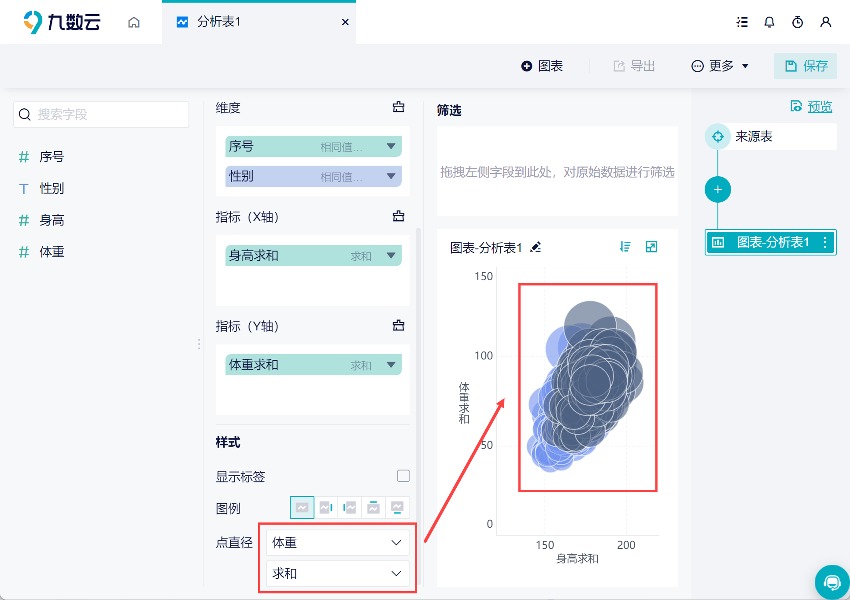Expand the 身高求和 field dropdown arrow
Image resolution: width=850 pixels, height=600 pixels.
coord(391,256)
